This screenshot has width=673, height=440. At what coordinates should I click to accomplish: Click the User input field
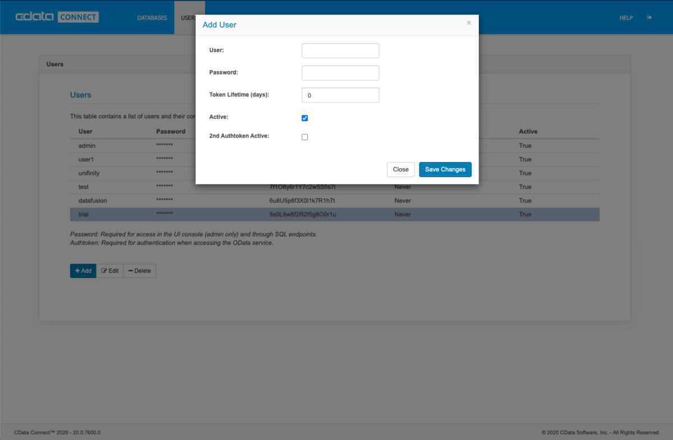[340, 51]
